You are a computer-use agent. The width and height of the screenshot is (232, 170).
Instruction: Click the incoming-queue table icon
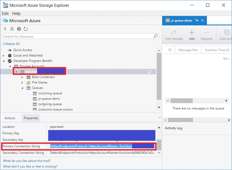point(35,94)
